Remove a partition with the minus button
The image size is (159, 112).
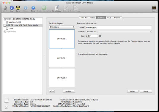click(53, 91)
